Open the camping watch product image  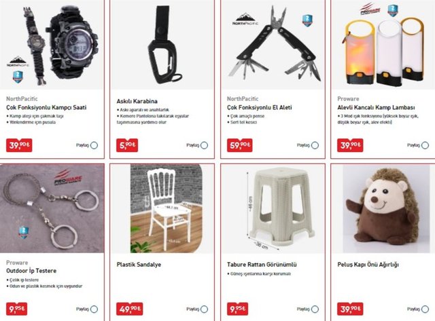52,44
